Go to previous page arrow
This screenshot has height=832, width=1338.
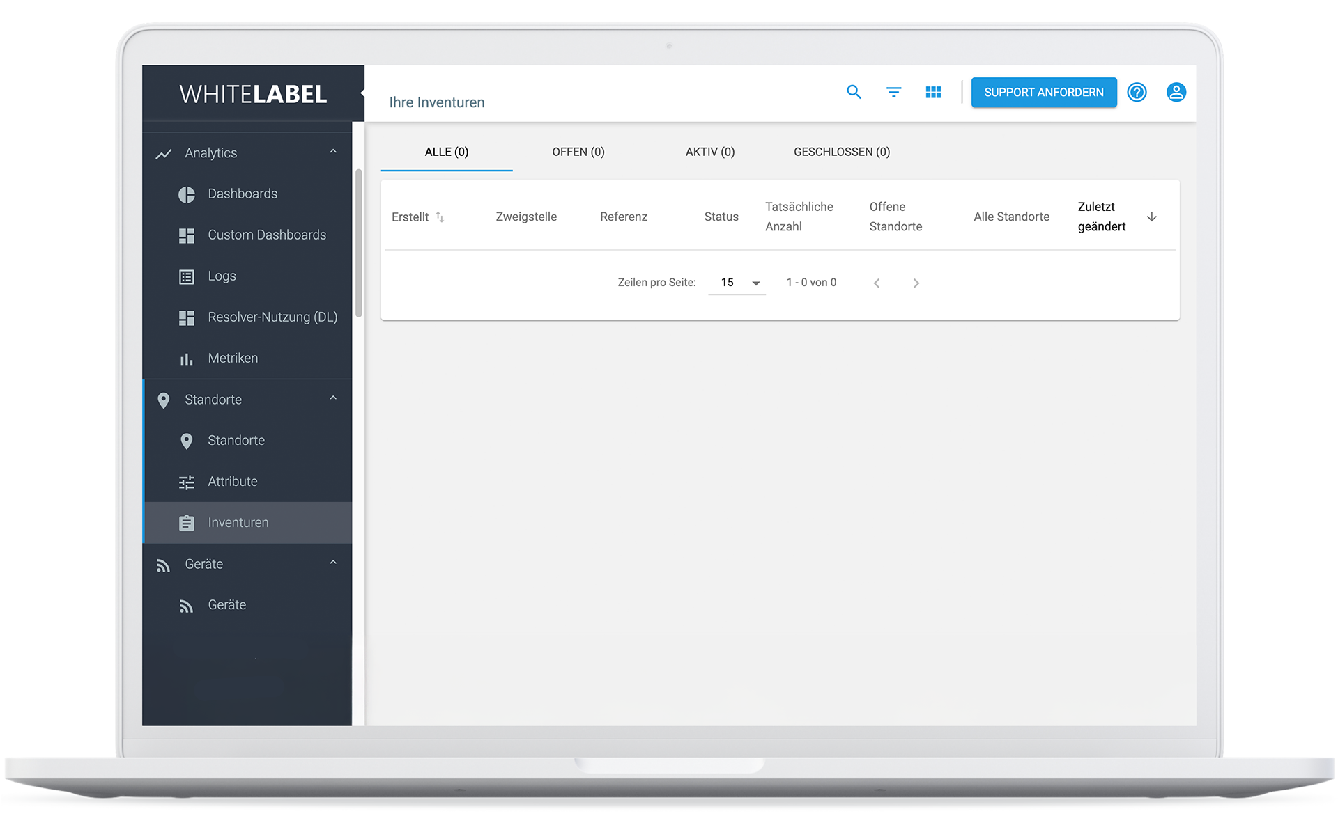tap(877, 283)
